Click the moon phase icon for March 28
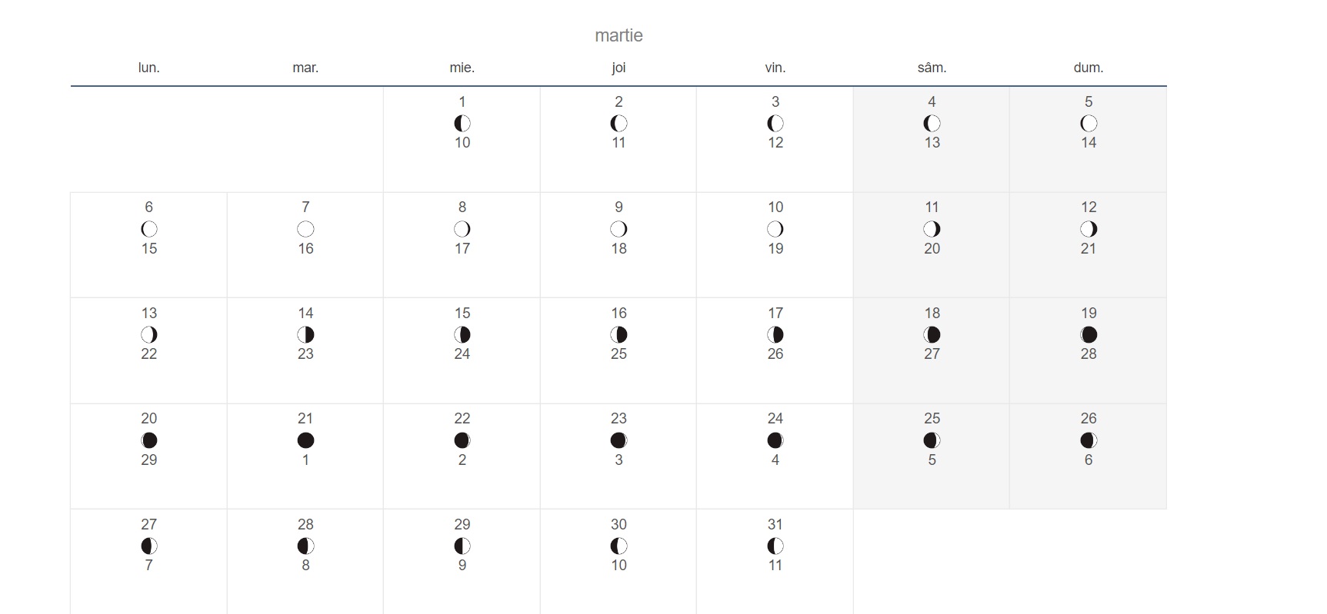This screenshot has width=1327, height=614. pyautogui.click(x=305, y=546)
